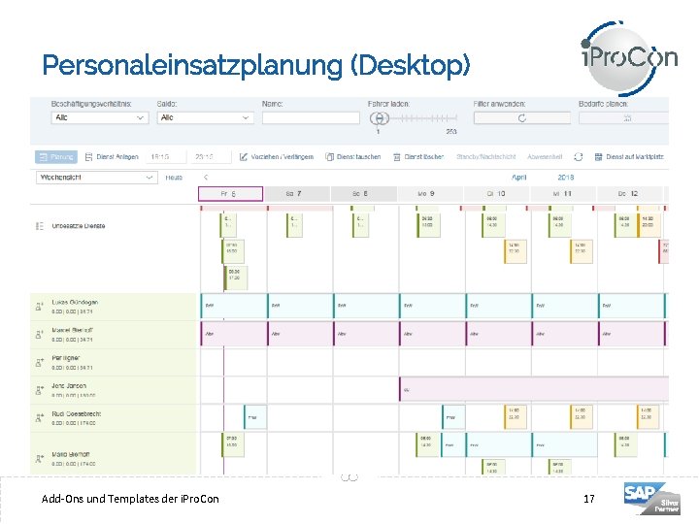Click the Tuesday orange unassigned shift block
This screenshot has height=524, width=699.
tap(516, 251)
